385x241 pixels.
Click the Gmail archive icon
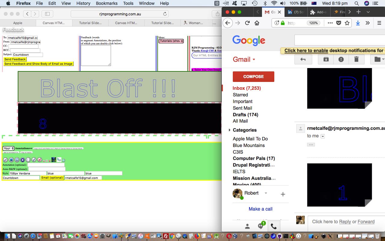[x=326, y=59]
